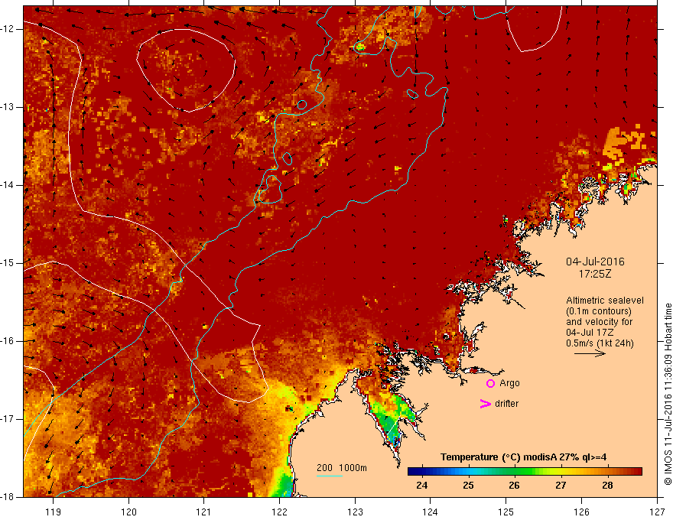Click the longitude '120' axis label
Viewport: 673px width, 520px height.
pyautogui.click(x=128, y=512)
